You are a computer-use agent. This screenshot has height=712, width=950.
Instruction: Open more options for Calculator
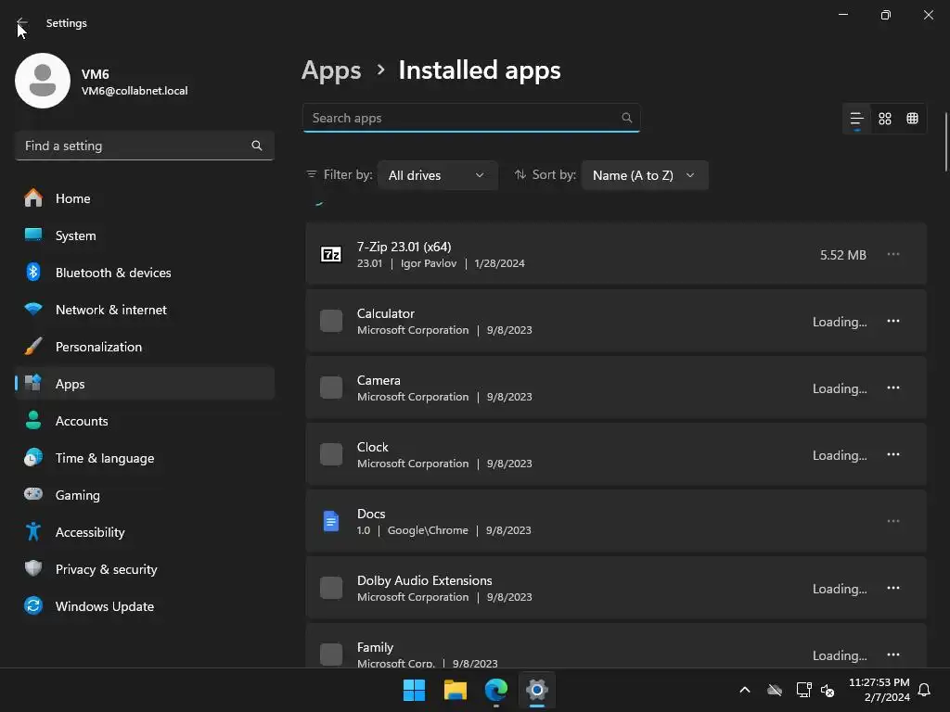pos(893,321)
